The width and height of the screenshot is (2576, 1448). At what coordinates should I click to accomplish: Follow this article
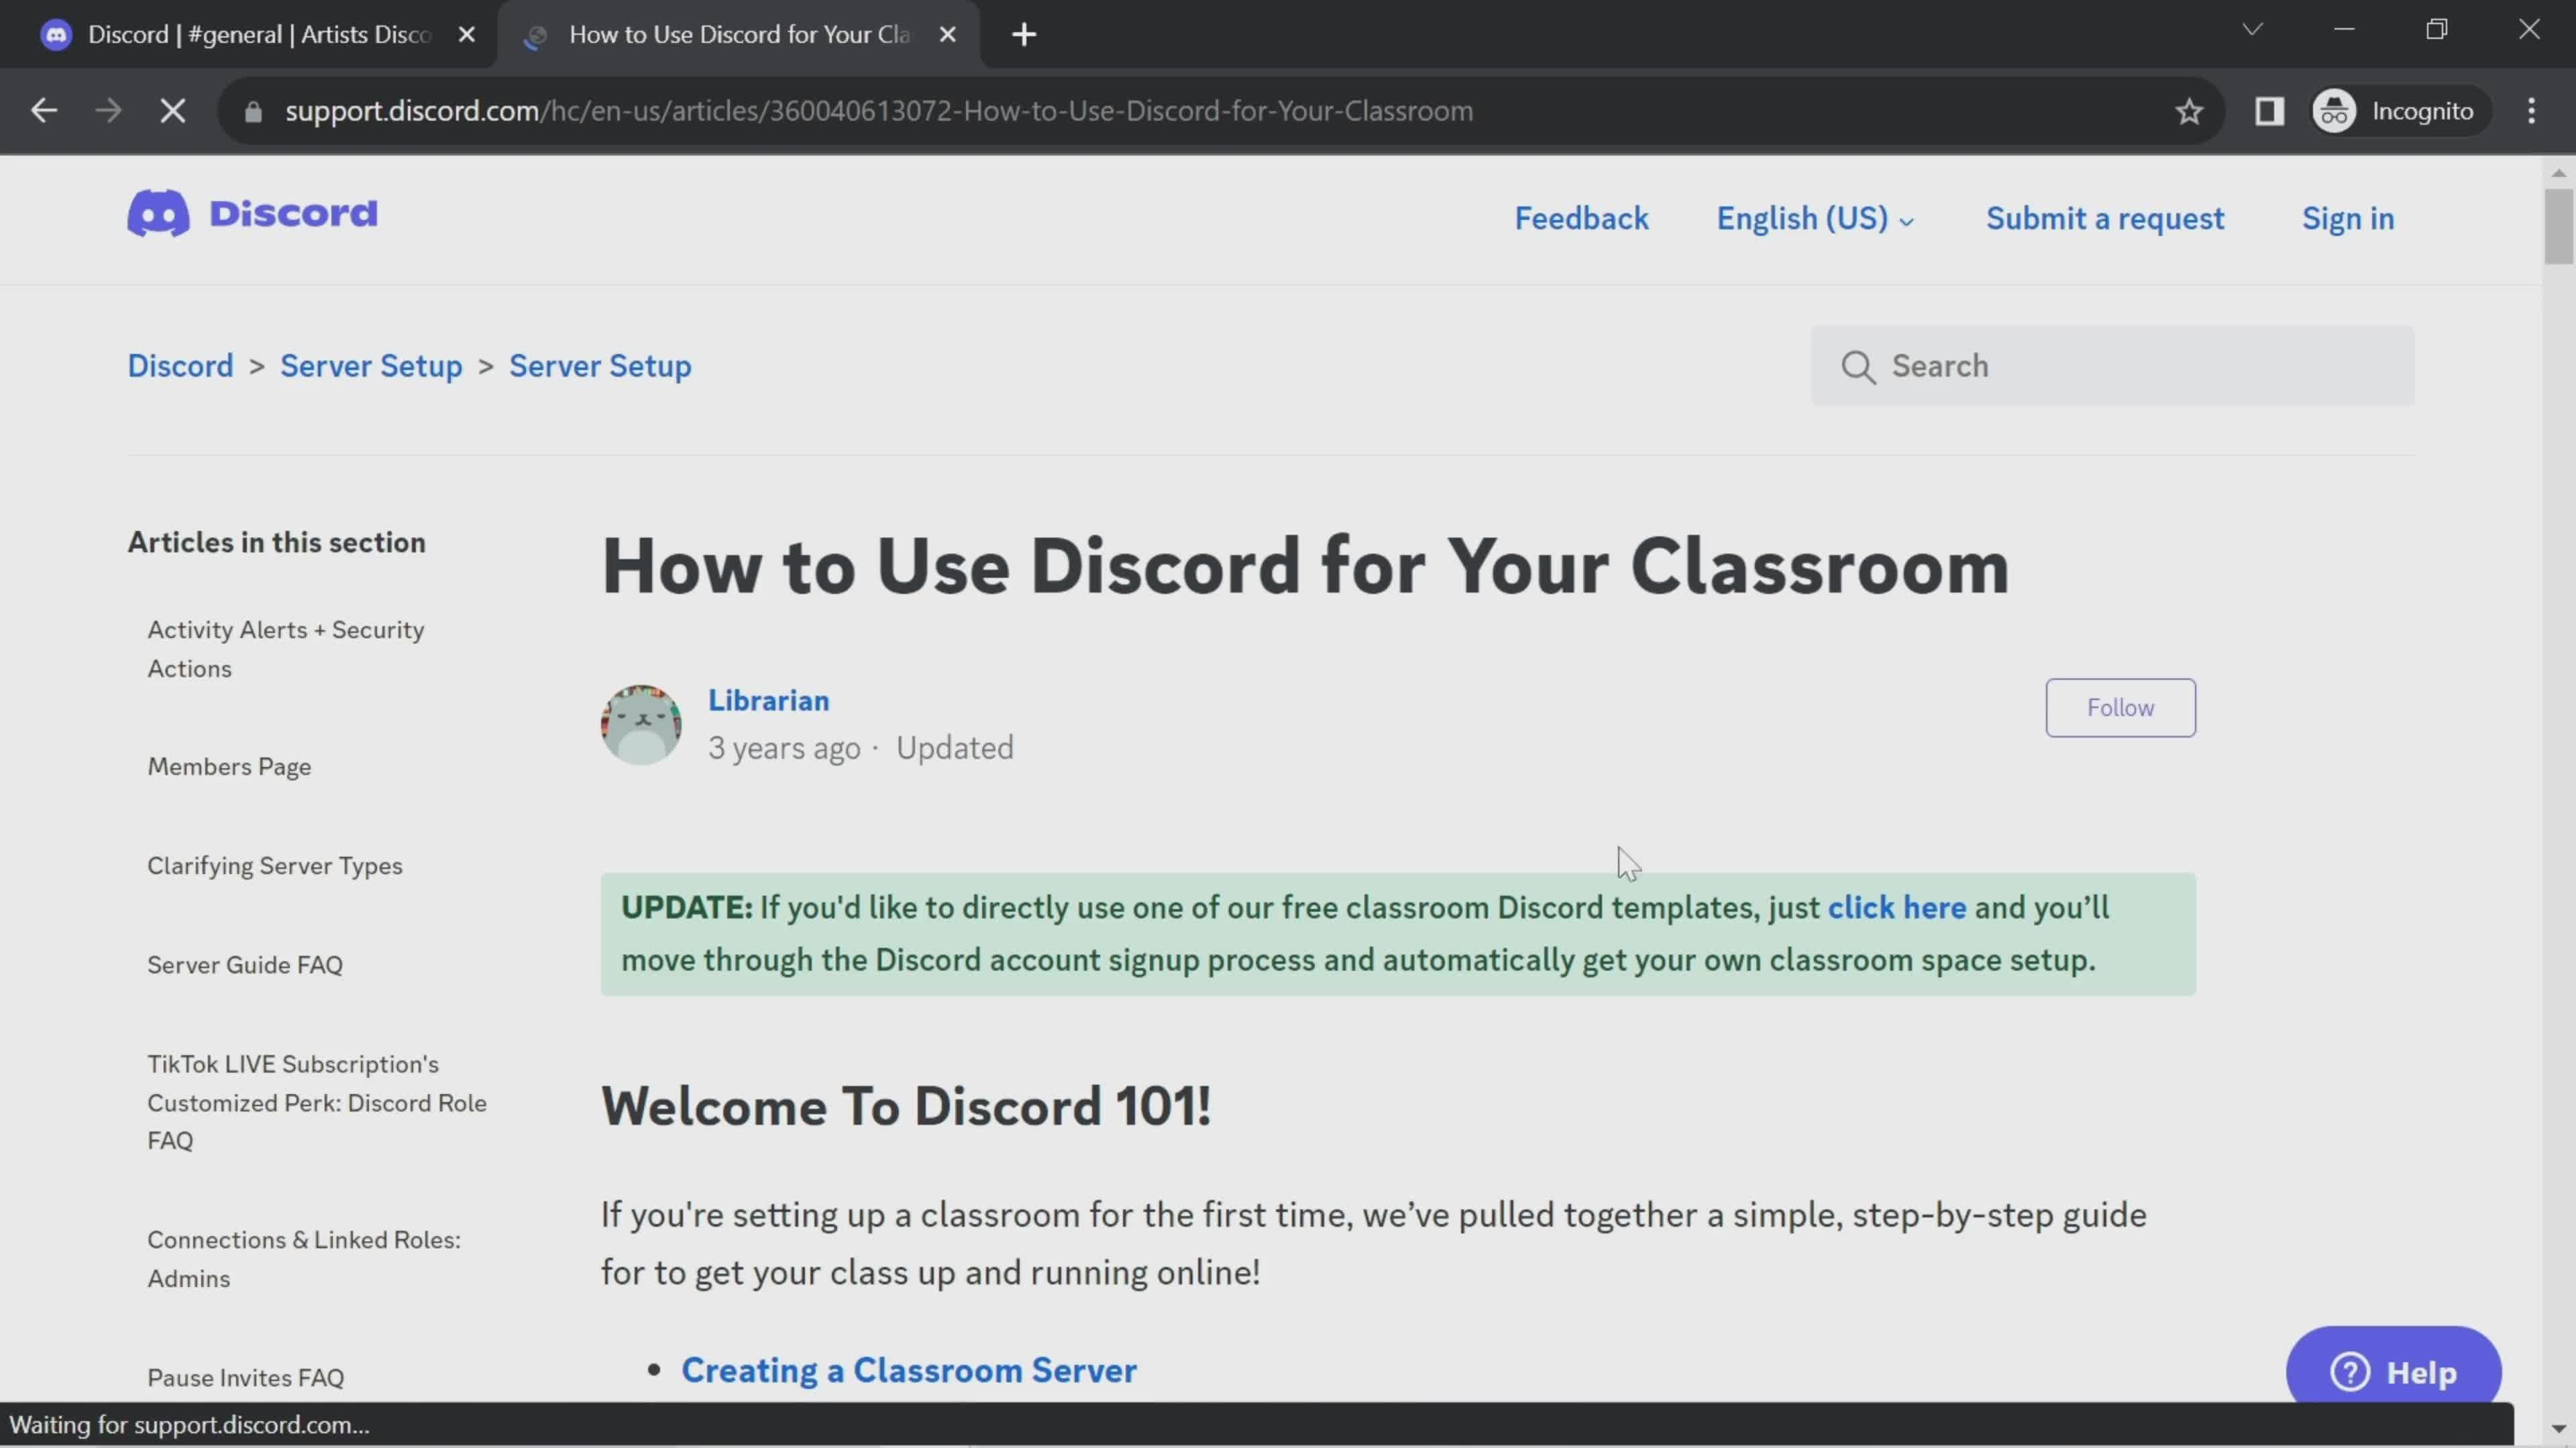[2120, 707]
